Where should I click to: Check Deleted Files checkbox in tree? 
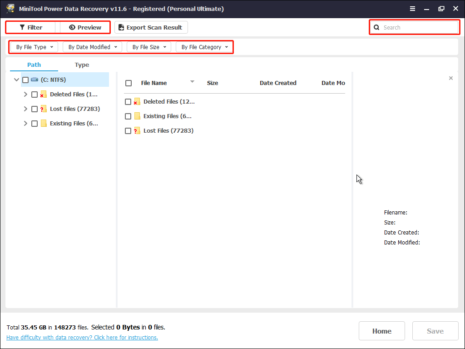[x=35, y=95]
